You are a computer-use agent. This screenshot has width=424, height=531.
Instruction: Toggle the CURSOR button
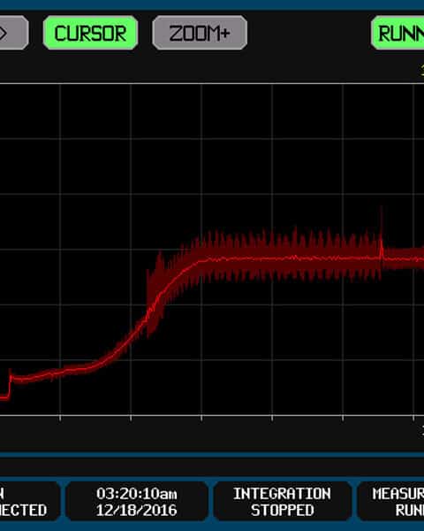90,33
